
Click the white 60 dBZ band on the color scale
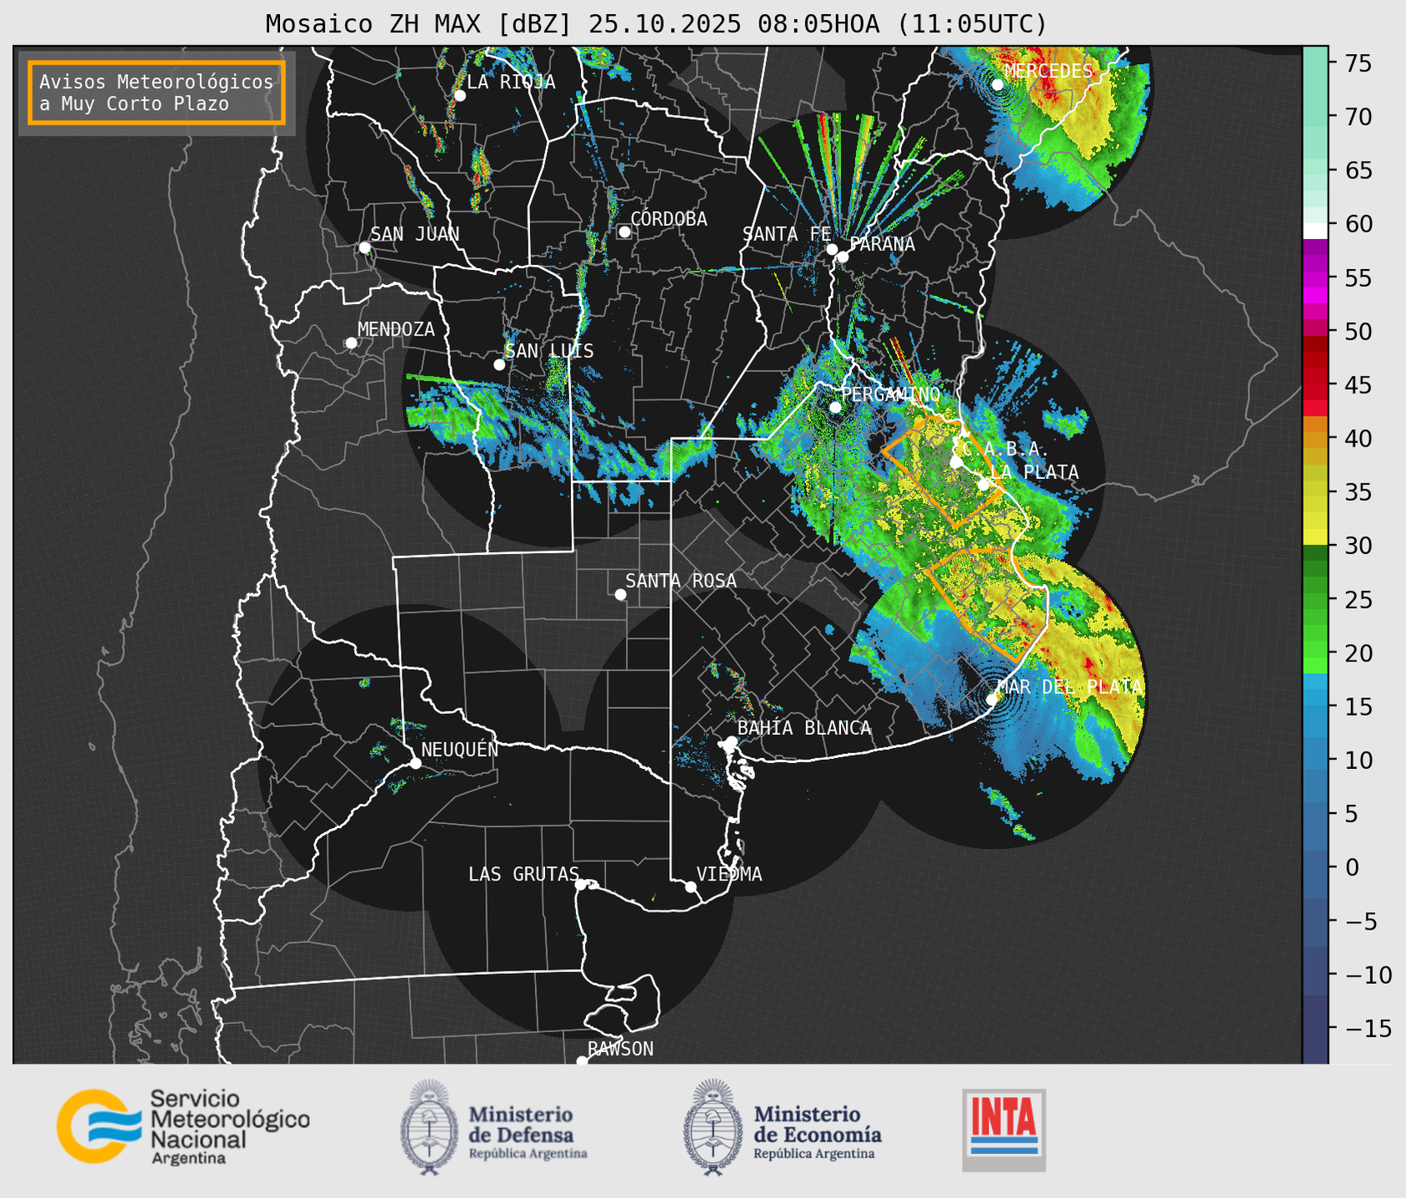point(1315,231)
